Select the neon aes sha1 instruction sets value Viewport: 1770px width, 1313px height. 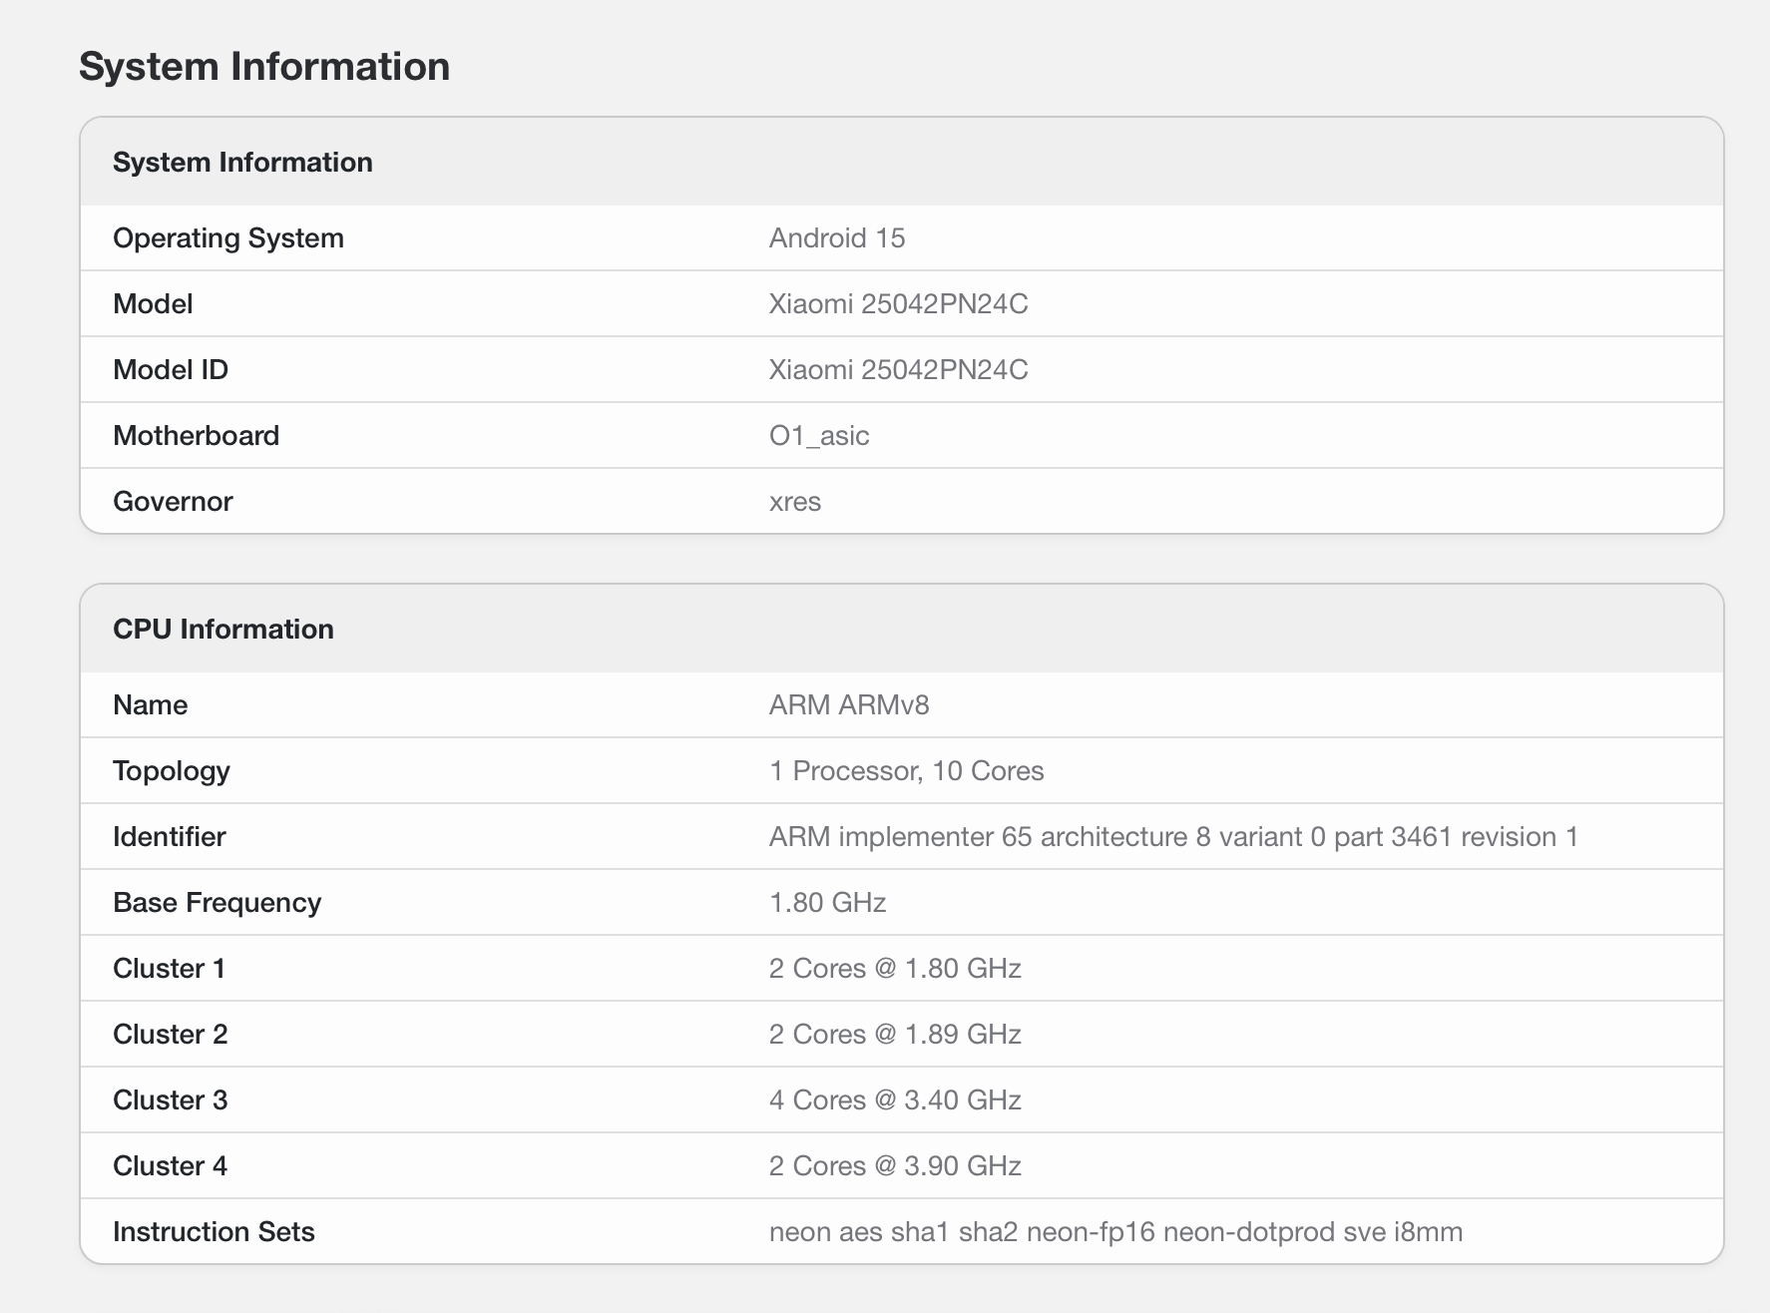coord(1115,1232)
